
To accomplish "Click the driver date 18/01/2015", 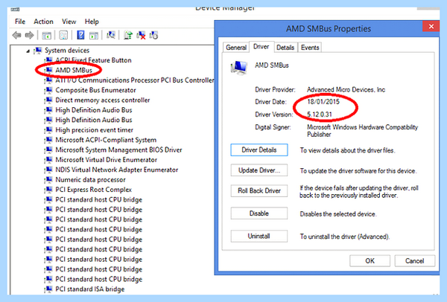I will 323,102.
